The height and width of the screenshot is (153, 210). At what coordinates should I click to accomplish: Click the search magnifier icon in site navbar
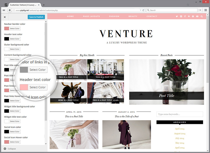point(202,17)
